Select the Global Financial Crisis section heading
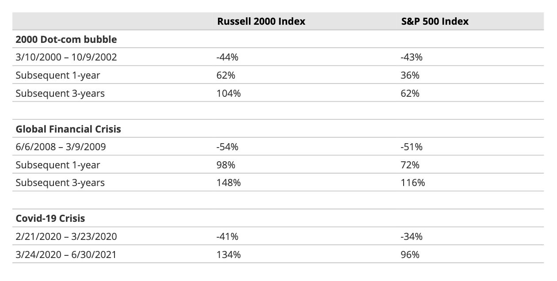 point(68,129)
